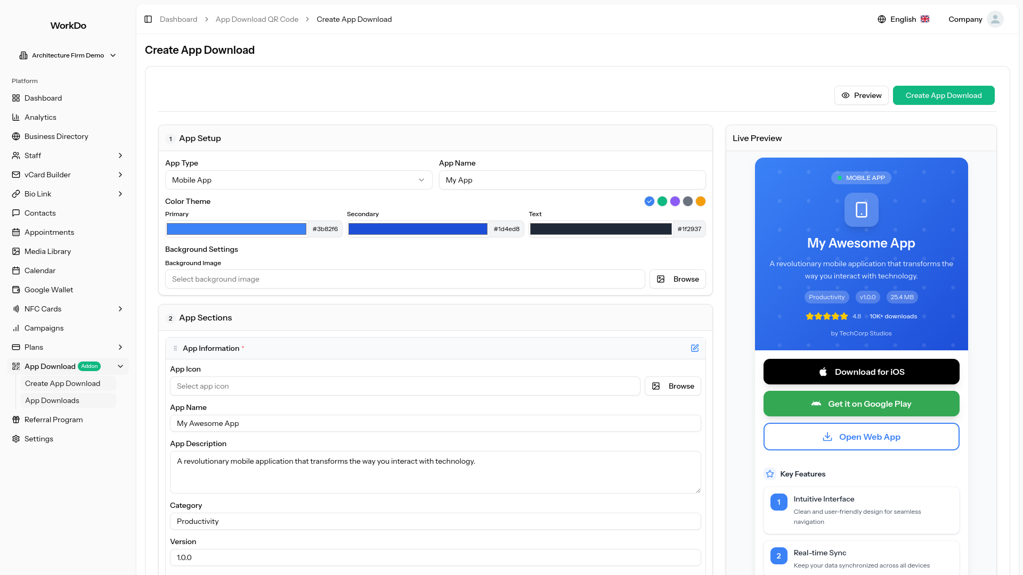Image resolution: width=1023 pixels, height=575 pixels.
Task: Click the App Description text area
Action: click(435, 472)
